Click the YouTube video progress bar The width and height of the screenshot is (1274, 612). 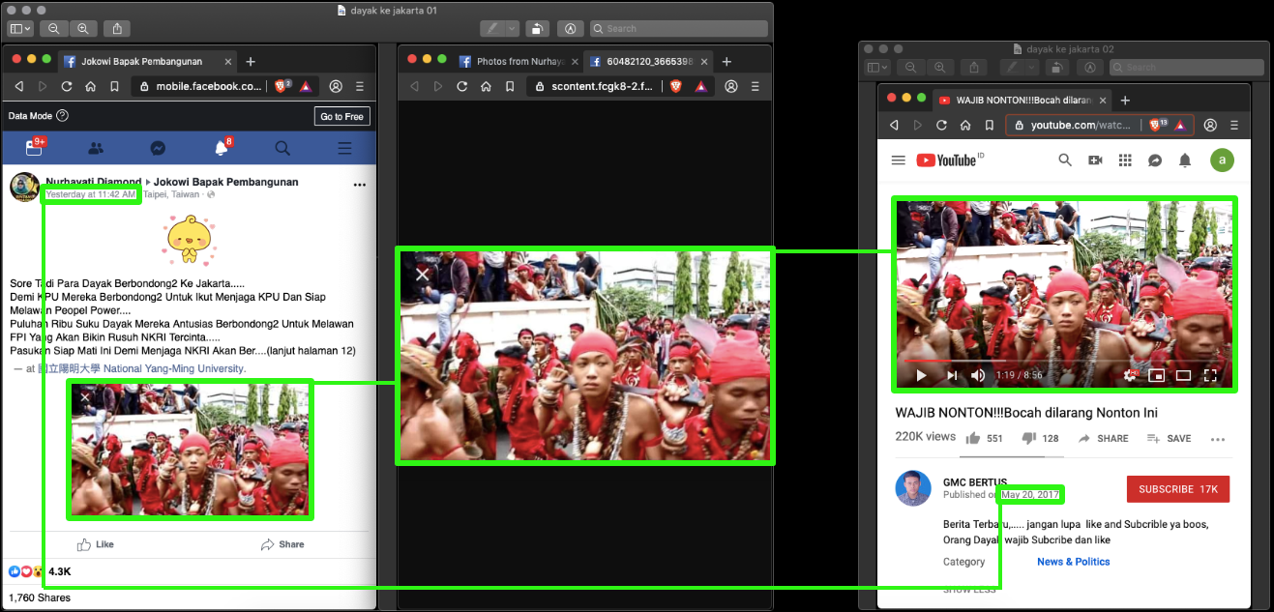[1064, 362]
